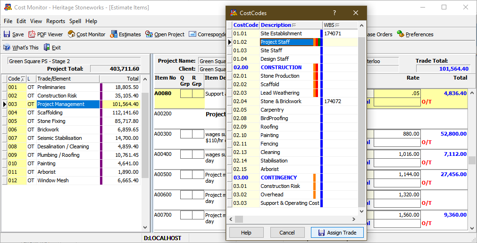This screenshot has height=243, width=477.
Task: Click scroll down arrow of trade list
Action: (x=145, y=227)
